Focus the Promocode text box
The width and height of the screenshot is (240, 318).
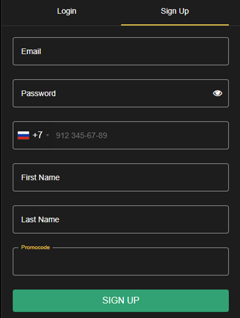[x=121, y=262]
